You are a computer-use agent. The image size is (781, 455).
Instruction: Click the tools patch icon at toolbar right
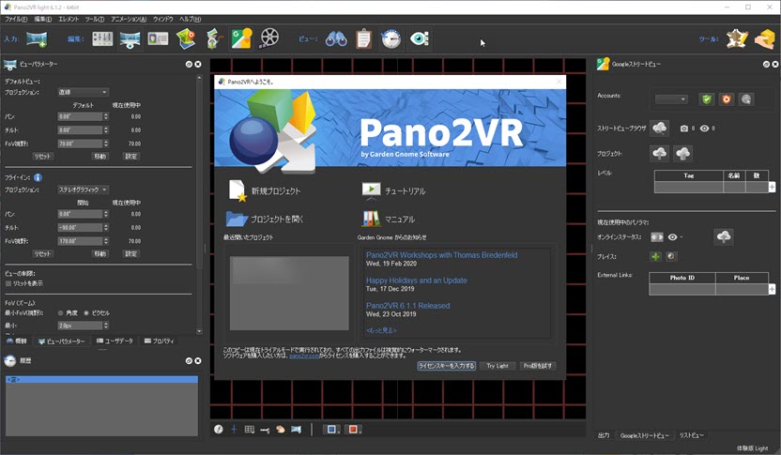[x=737, y=38]
